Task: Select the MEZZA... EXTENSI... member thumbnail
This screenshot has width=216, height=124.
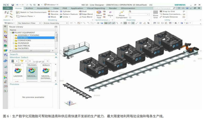Action: point(46,73)
